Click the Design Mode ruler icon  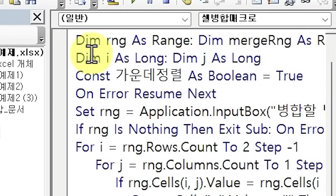coord(113,2)
